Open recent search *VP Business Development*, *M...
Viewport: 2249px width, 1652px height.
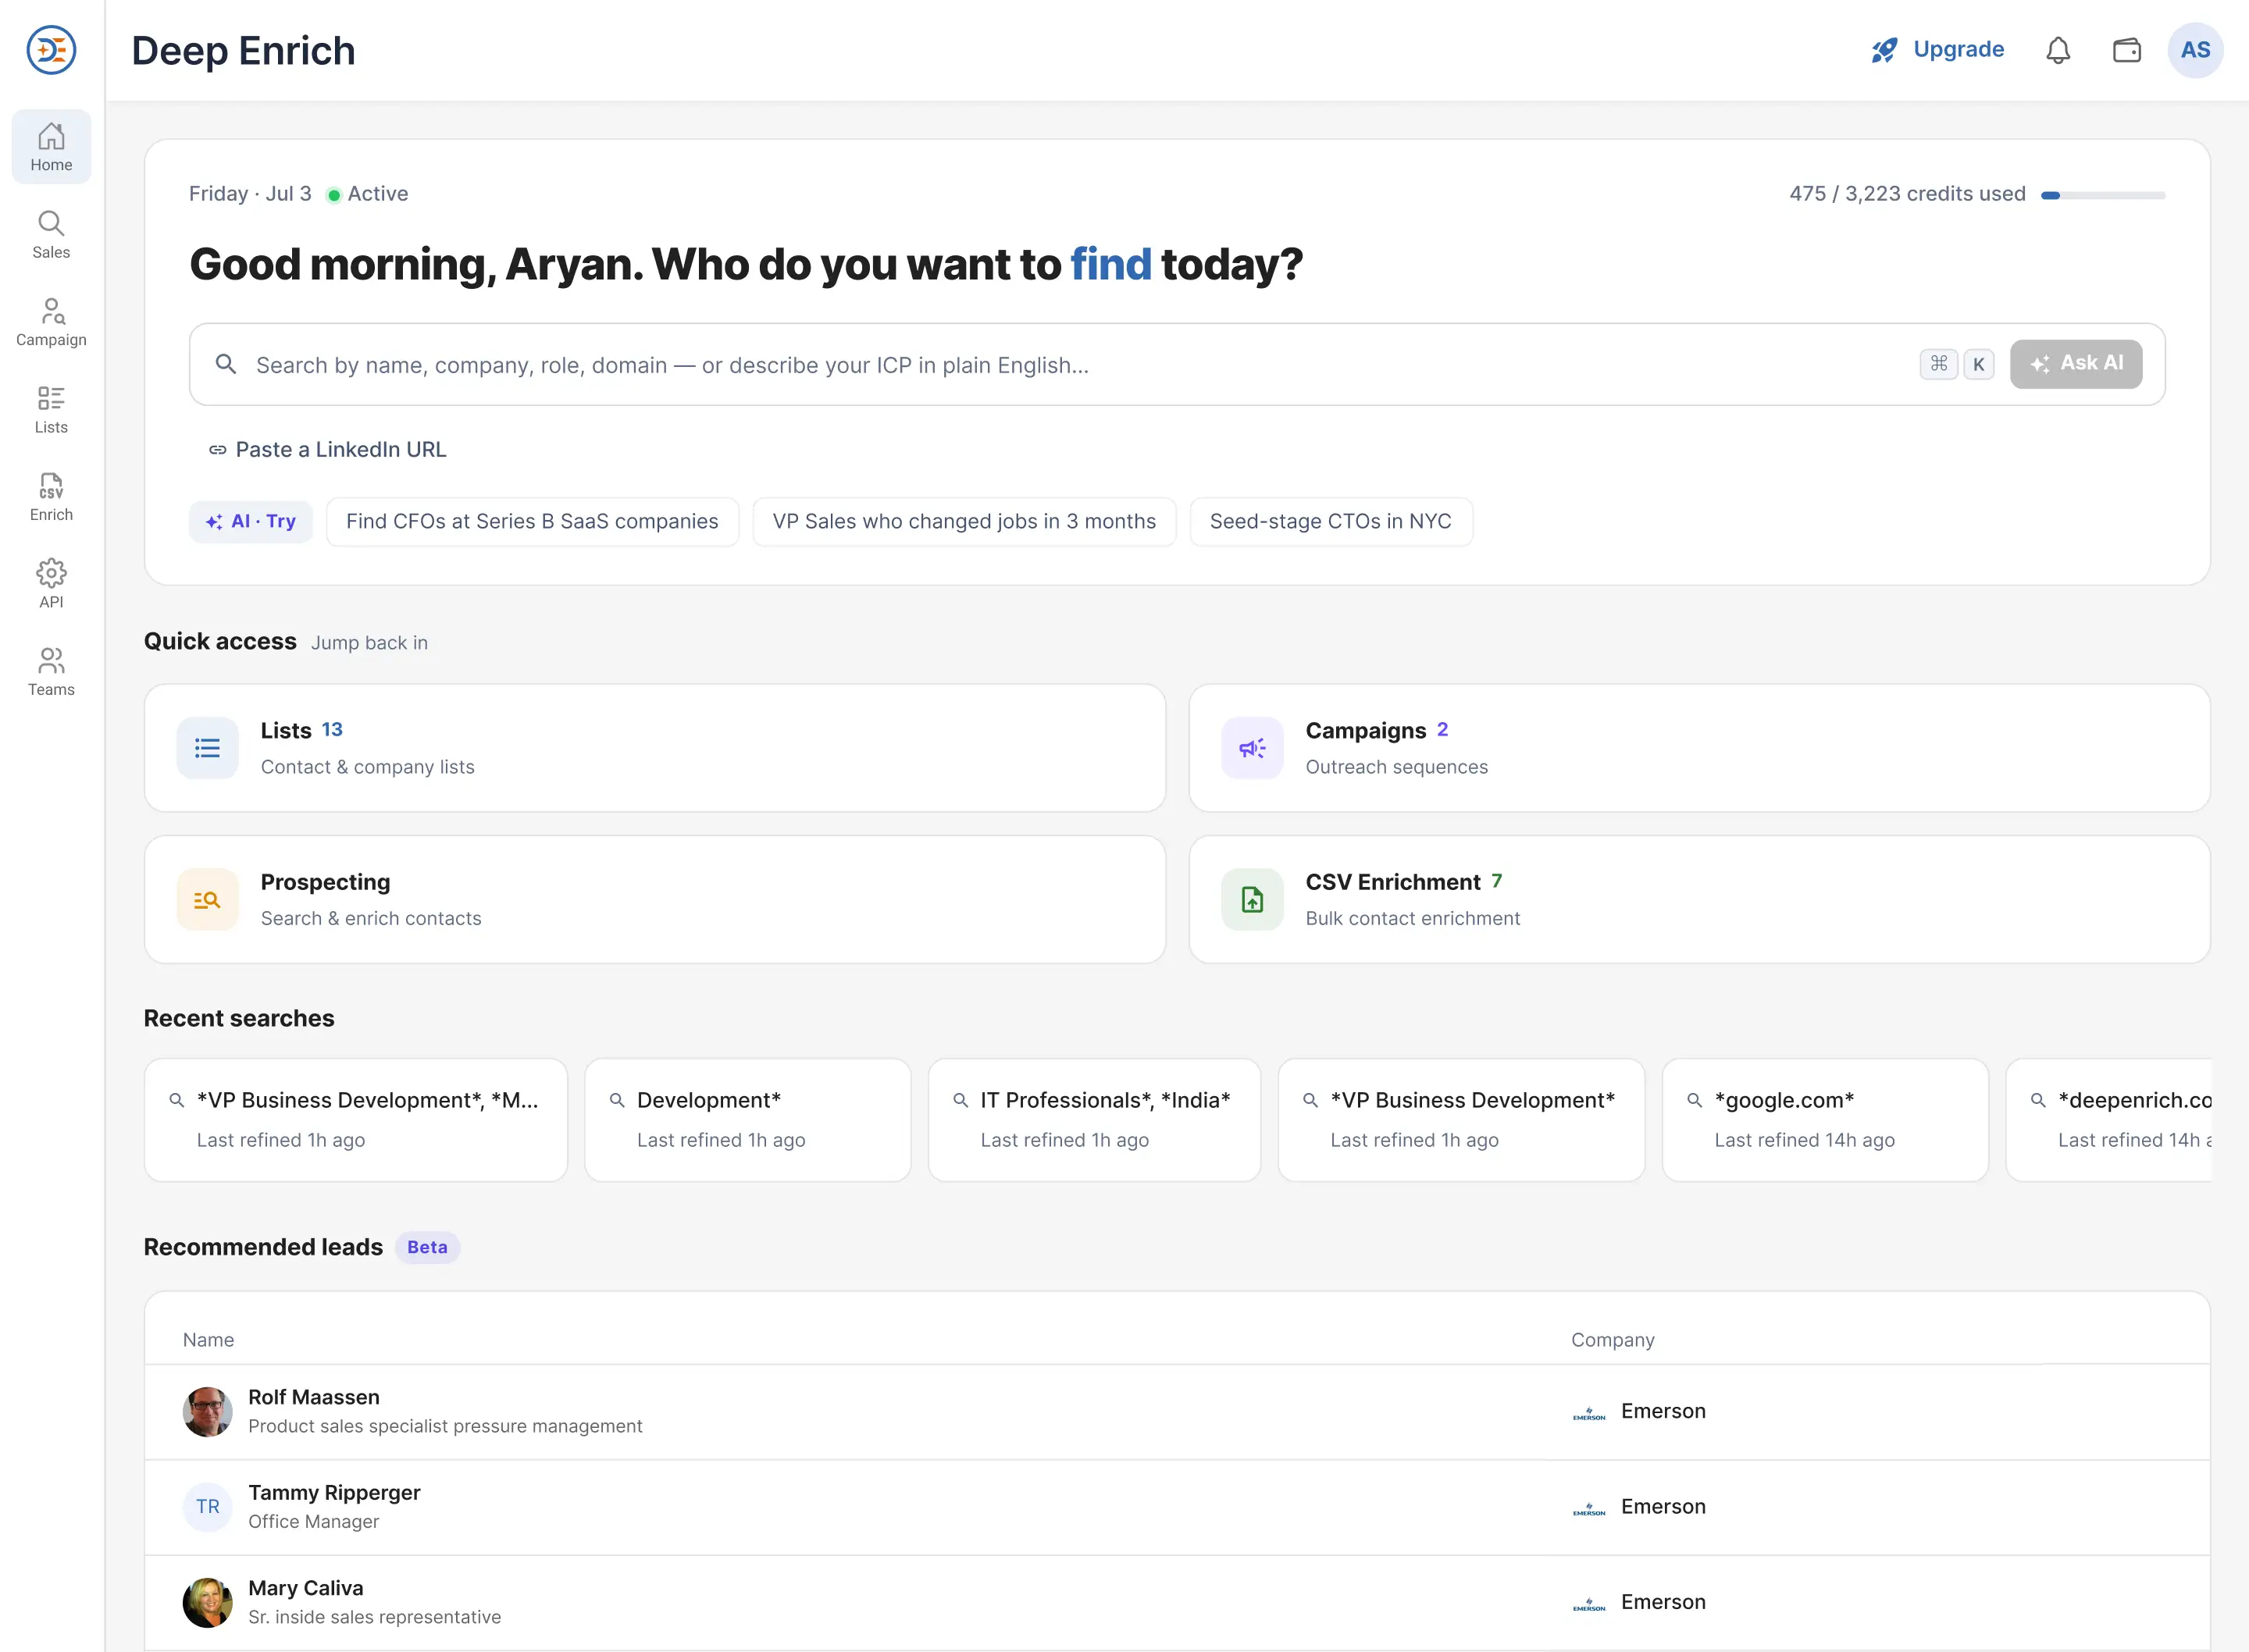[x=356, y=1120]
